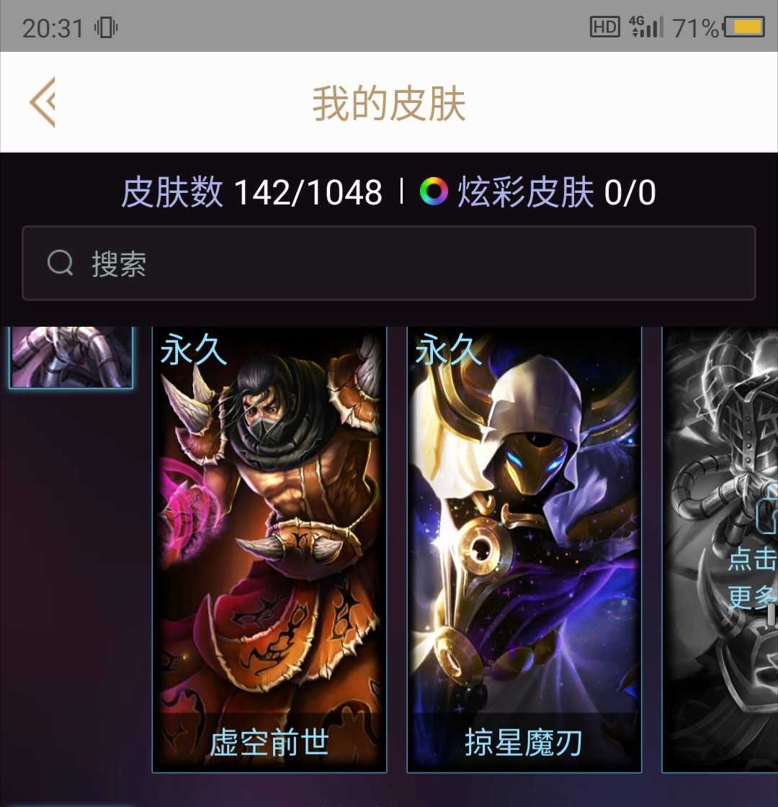778x807 pixels.
Task: Tap the vibrate mode status icon
Action: (x=106, y=27)
